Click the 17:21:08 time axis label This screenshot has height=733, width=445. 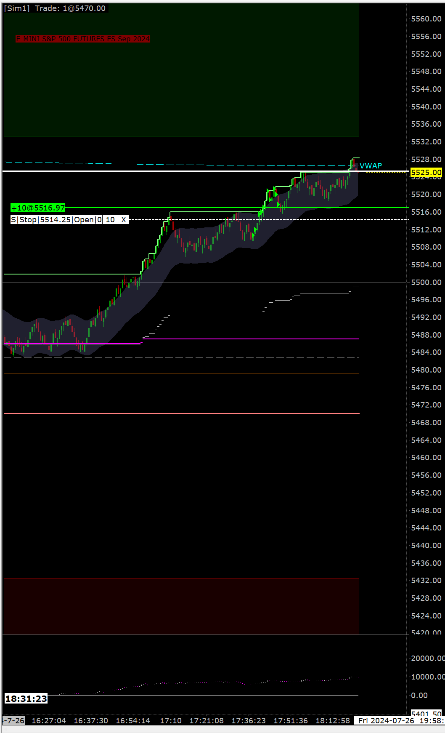pyautogui.click(x=207, y=720)
